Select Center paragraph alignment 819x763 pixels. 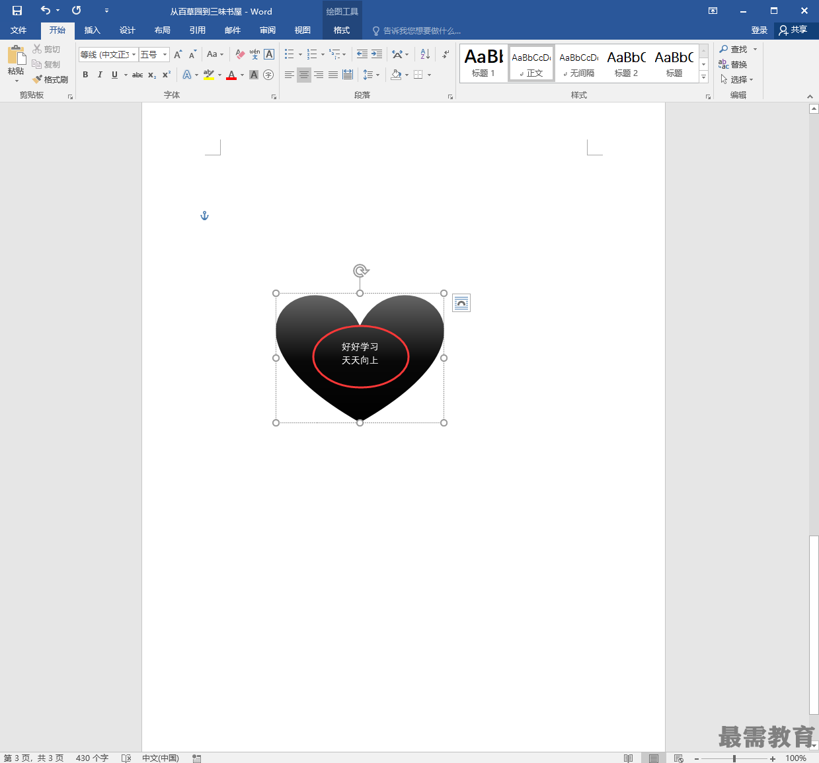click(303, 75)
